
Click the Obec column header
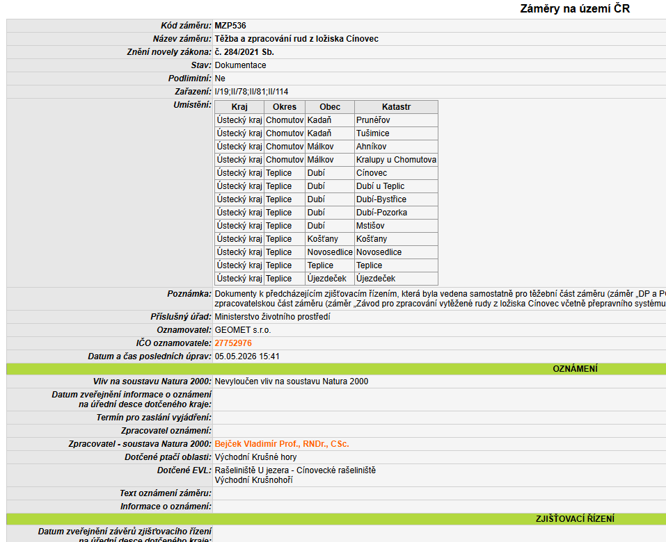[330, 107]
